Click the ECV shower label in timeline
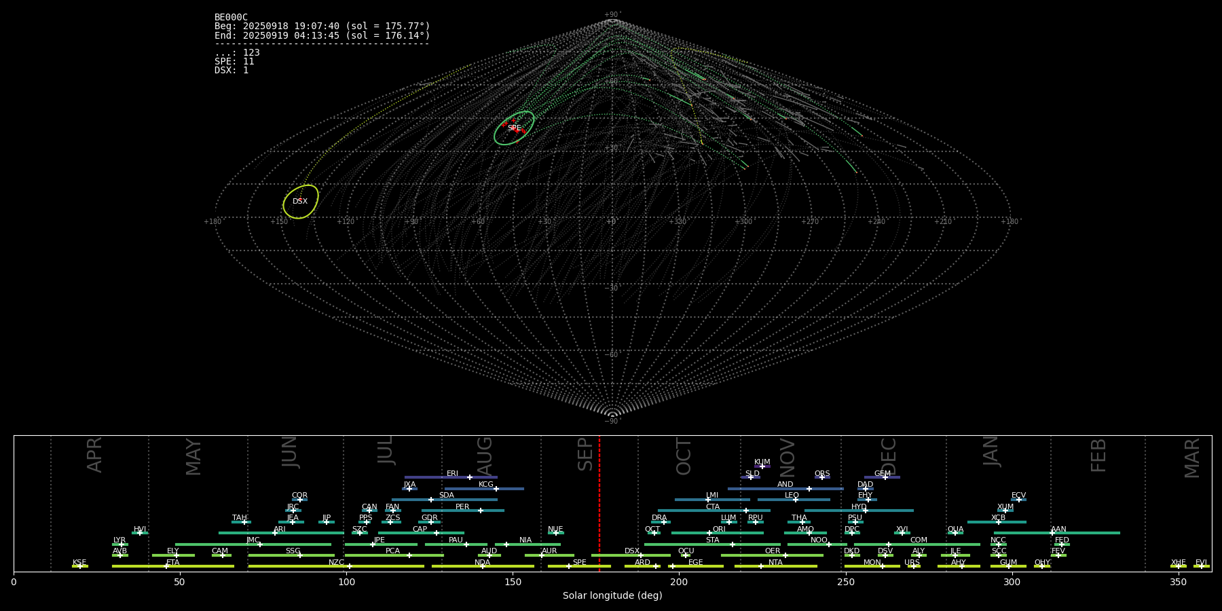The height and width of the screenshot is (611, 1222). tap(1018, 496)
